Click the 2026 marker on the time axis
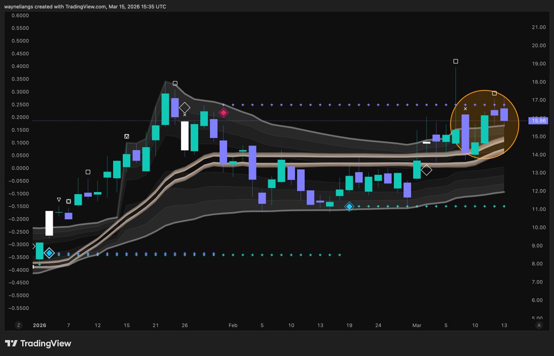 39,325
